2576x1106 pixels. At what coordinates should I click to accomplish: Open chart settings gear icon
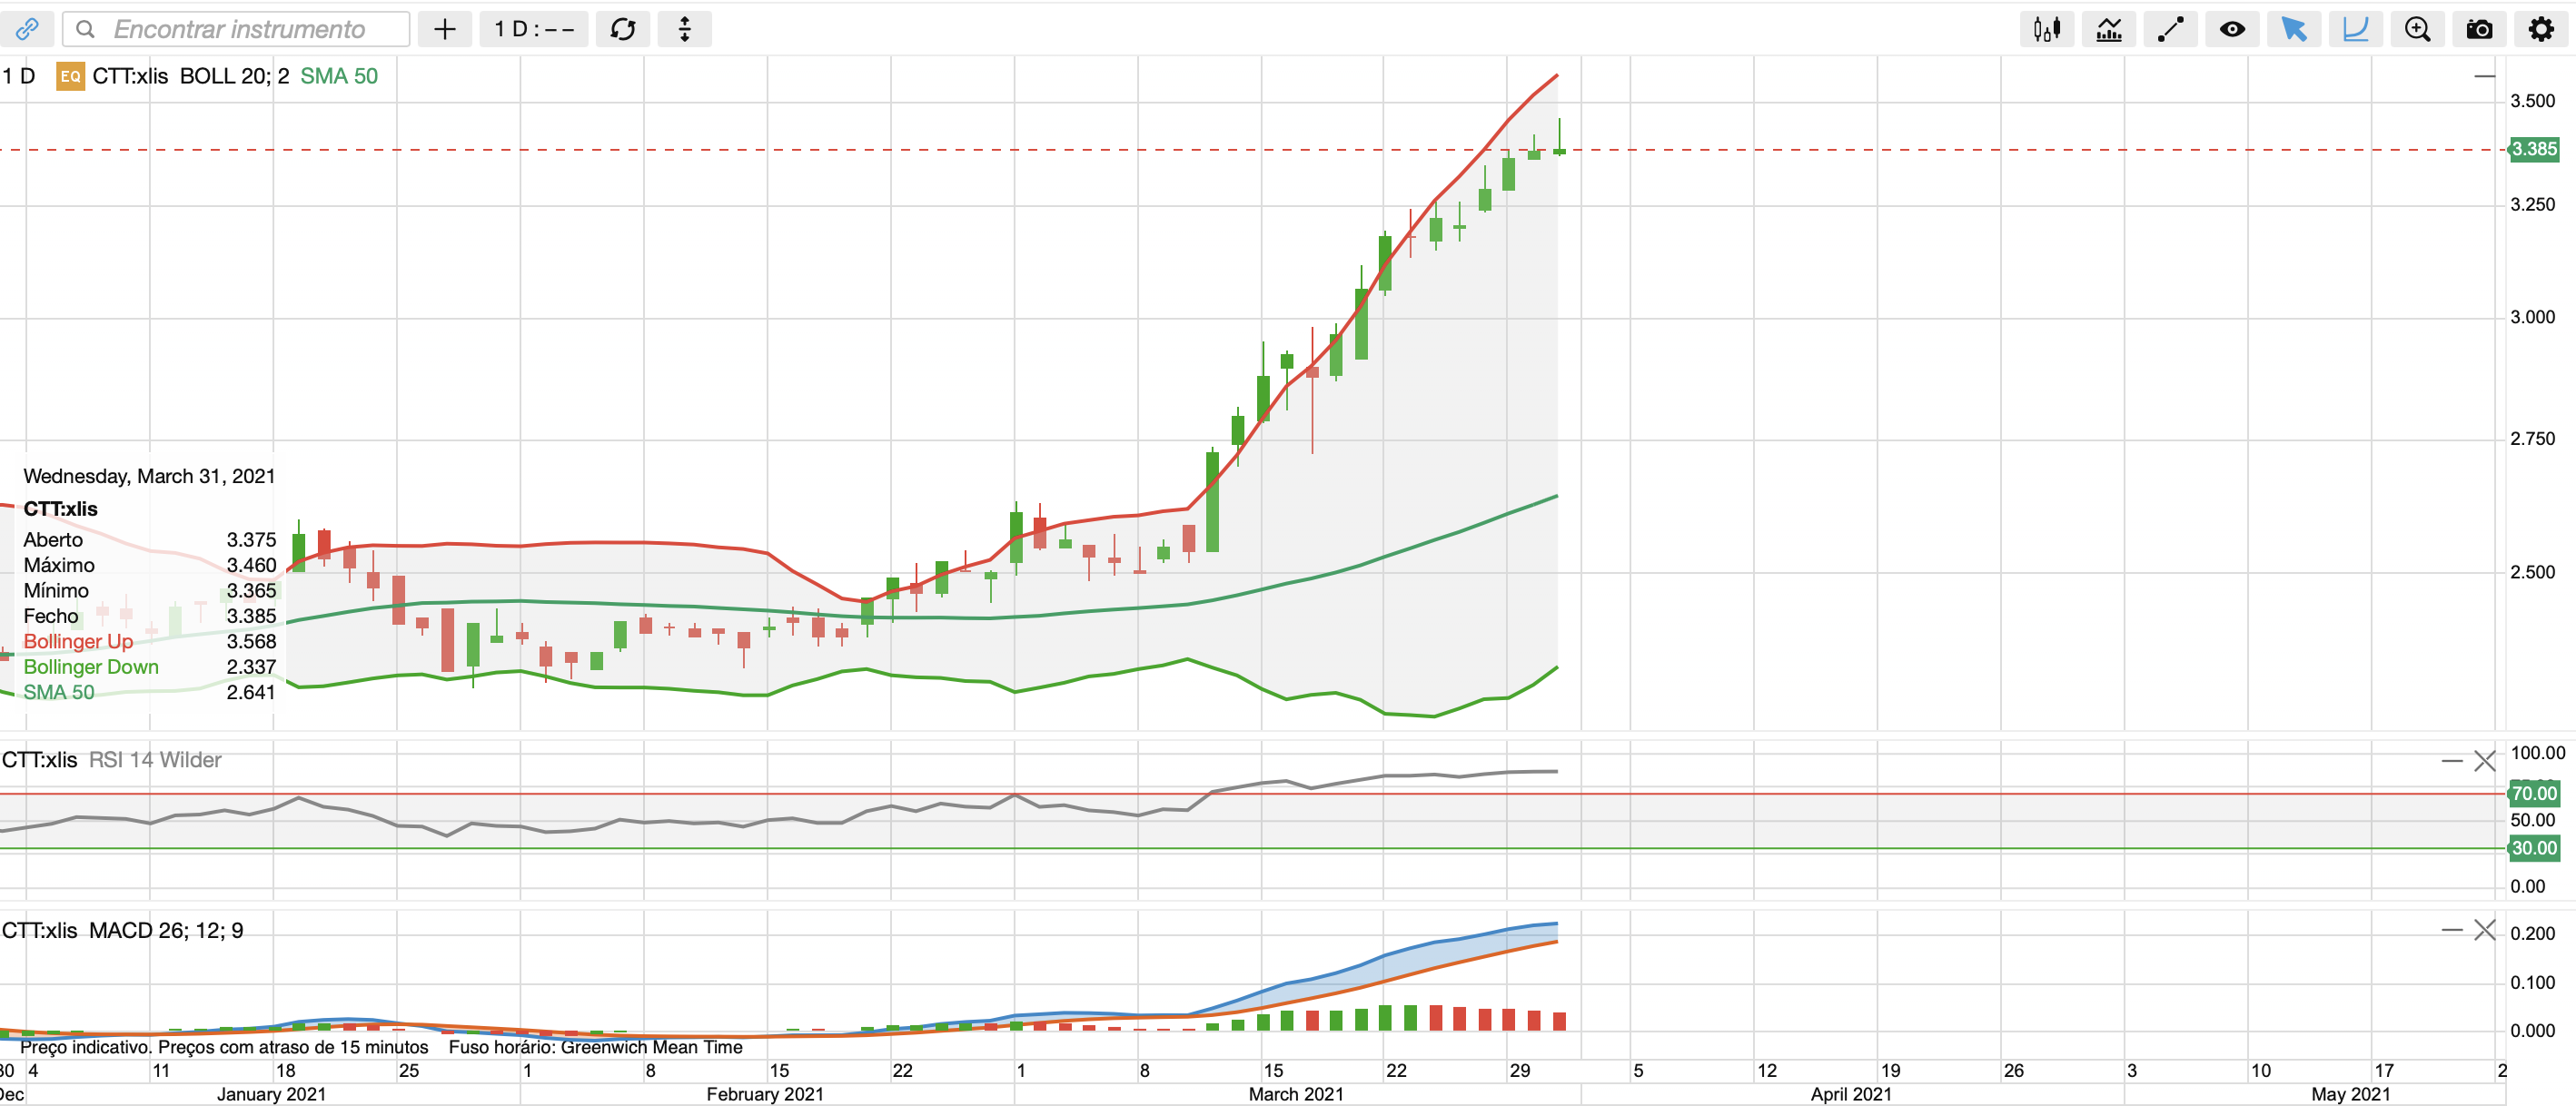click(x=2541, y=29)
